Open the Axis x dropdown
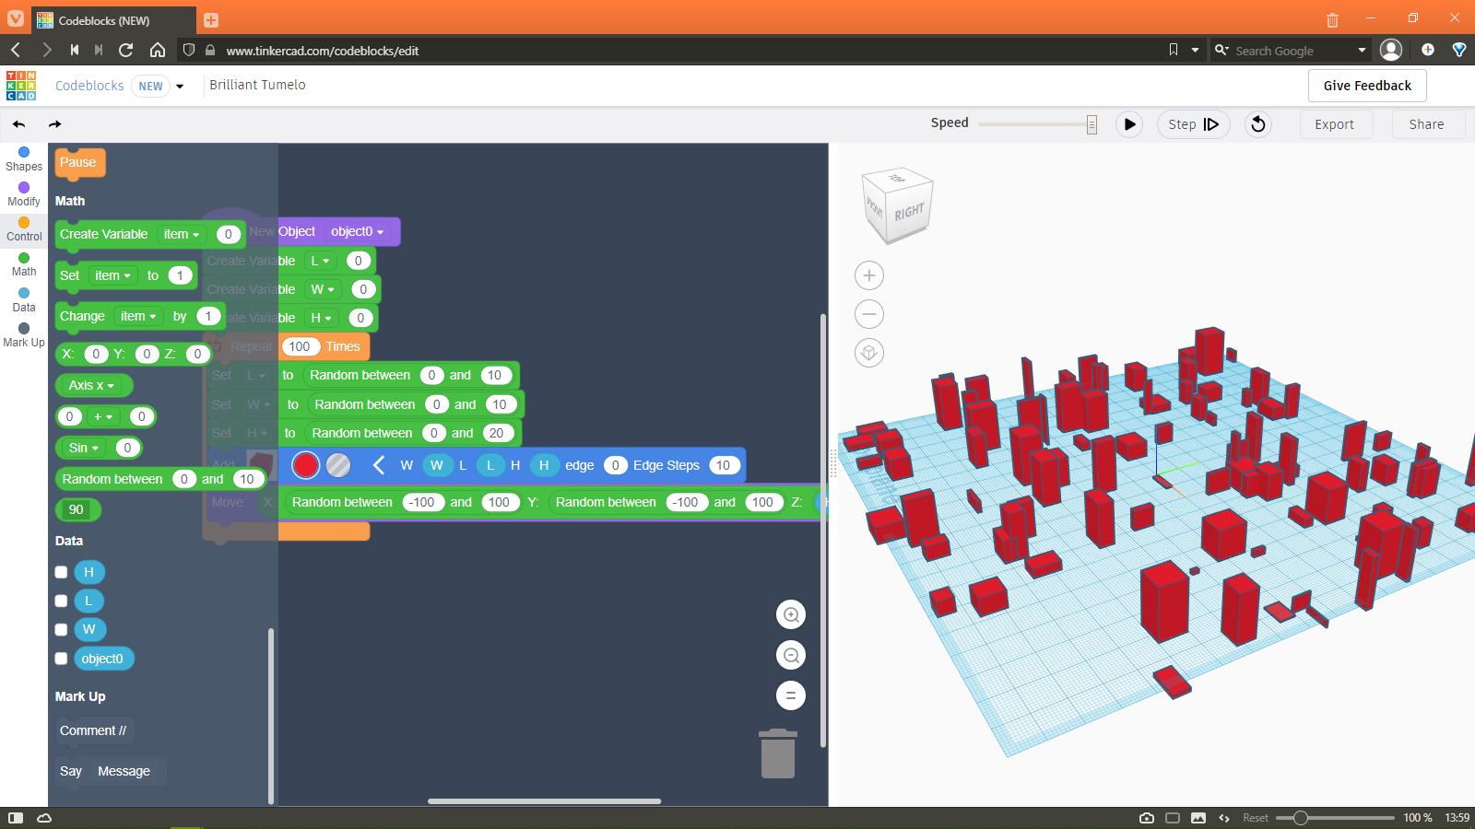This screenshot has width=1475, height=829. [92, 385]
